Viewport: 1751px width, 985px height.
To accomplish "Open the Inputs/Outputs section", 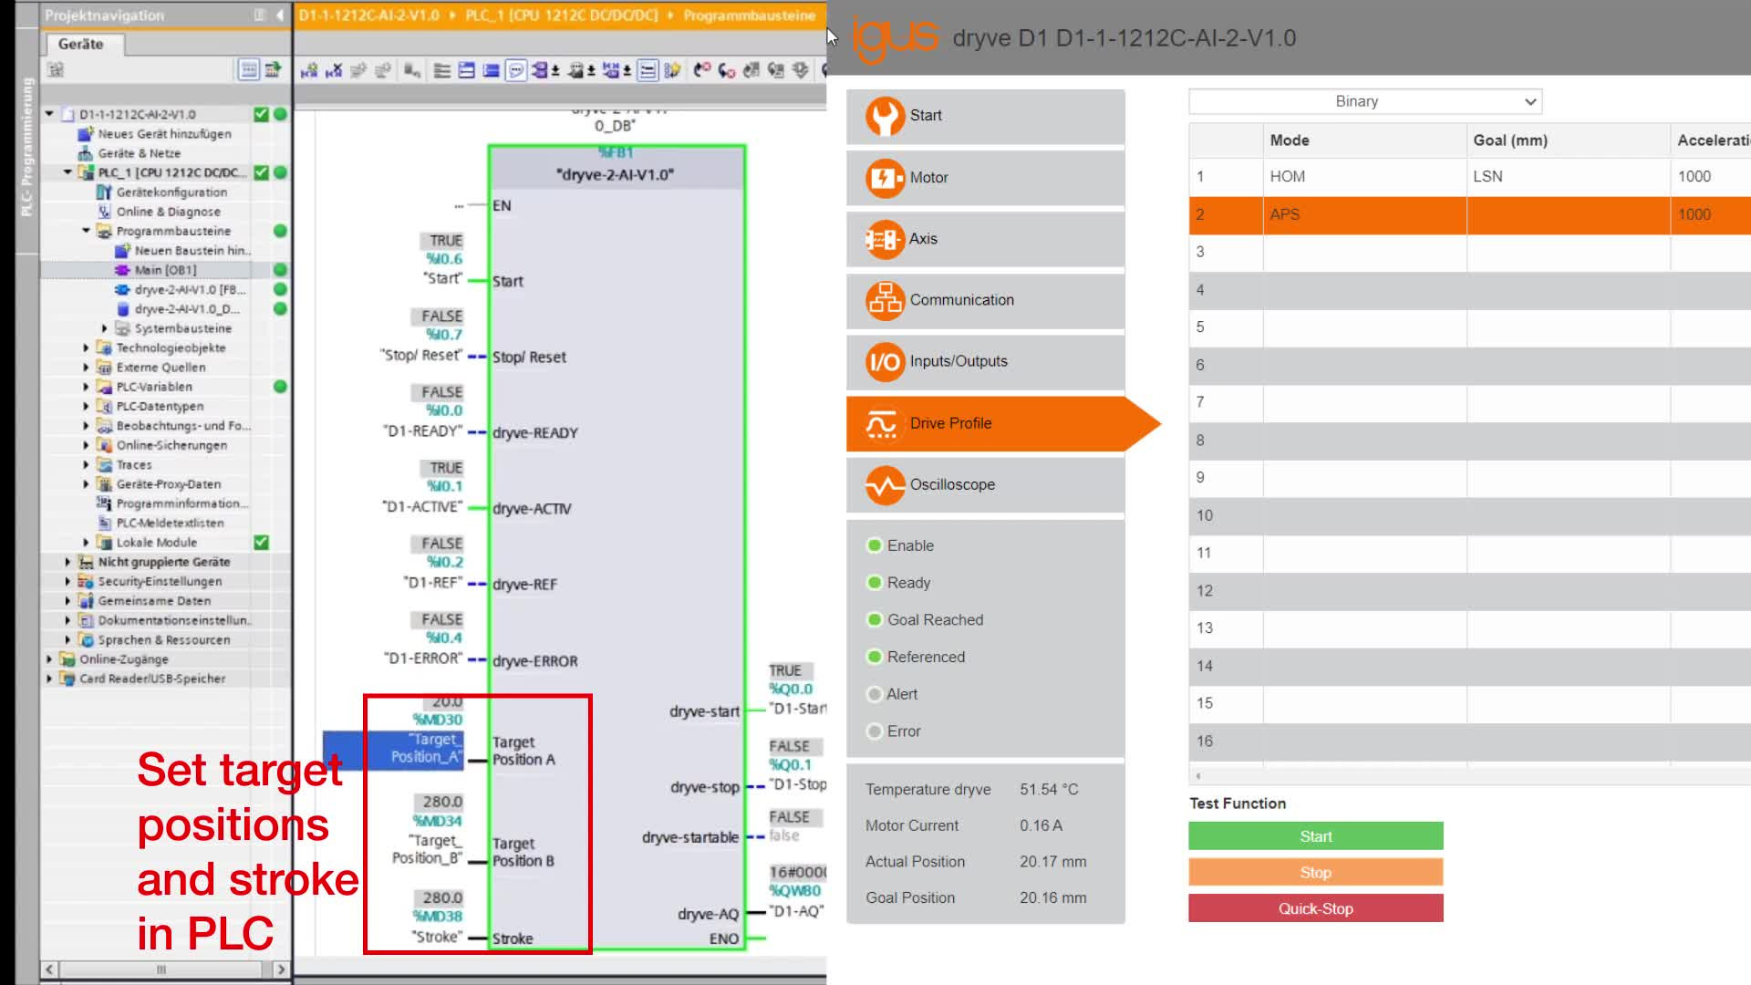I will (985, 362).
